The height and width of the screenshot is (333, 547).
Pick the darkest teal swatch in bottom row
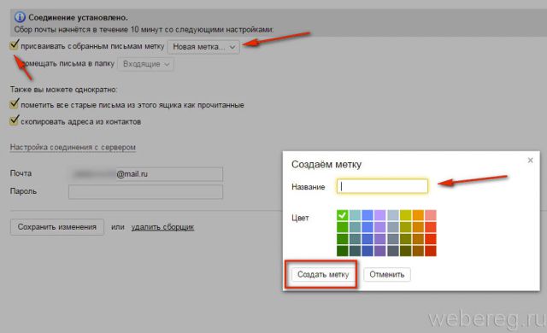(355, 251)
